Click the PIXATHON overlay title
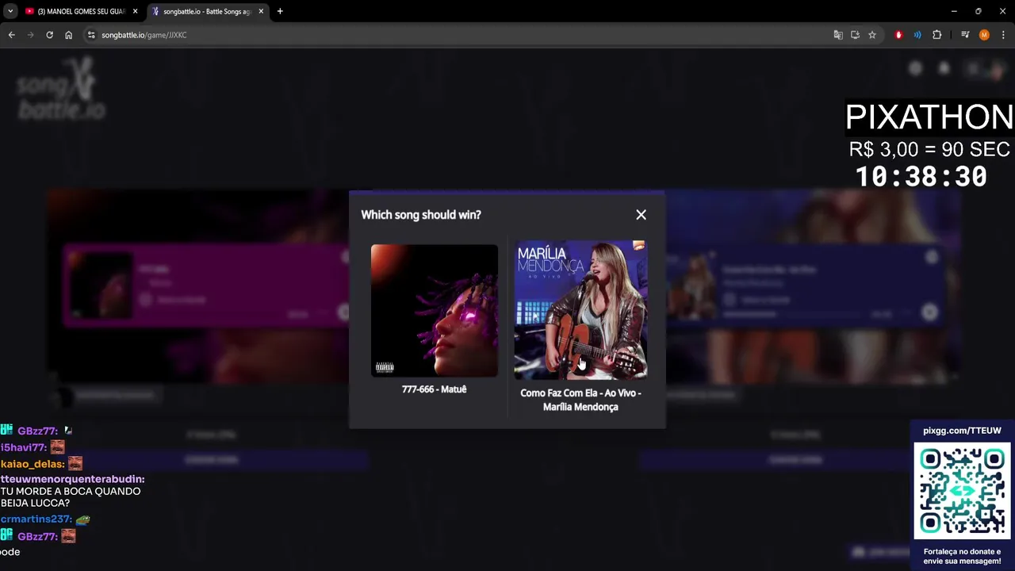 point(929,117)
